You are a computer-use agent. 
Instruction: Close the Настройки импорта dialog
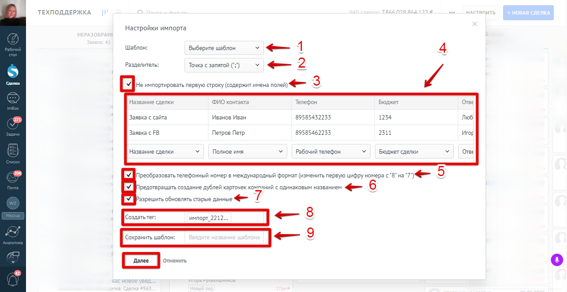(474, 24)
